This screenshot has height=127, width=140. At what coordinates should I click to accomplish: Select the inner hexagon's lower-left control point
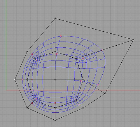coord(34,101)
